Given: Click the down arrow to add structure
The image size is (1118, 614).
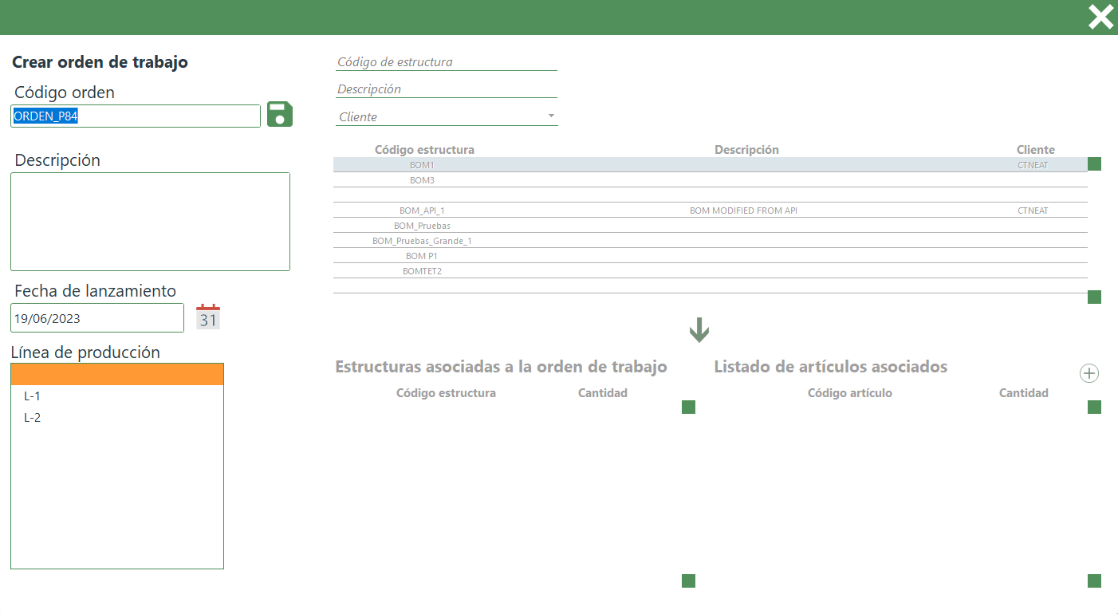Looking at the screenshot, I should pos(699,330).
